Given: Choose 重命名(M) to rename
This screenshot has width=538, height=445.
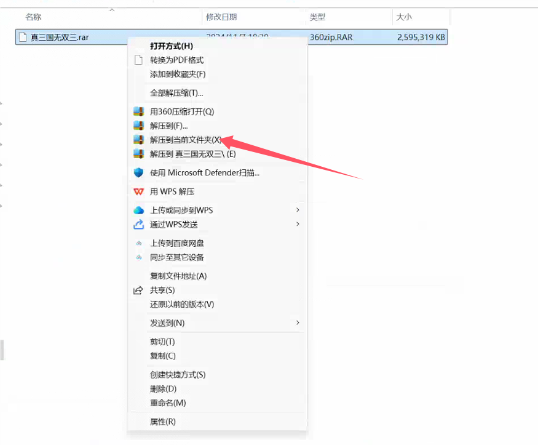Looking at the screenshot, I should 168,403.
